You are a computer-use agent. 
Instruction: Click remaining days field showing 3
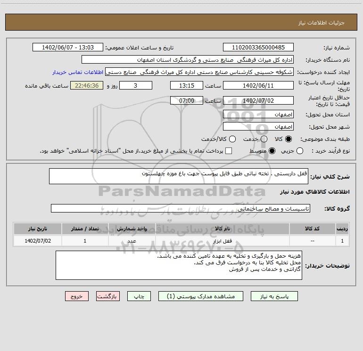[136, 85]
